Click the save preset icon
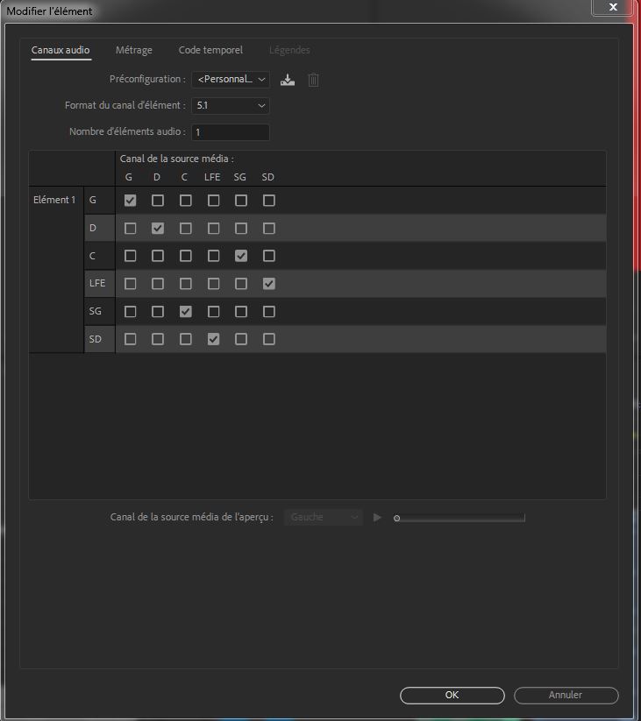 pos(288,80)
